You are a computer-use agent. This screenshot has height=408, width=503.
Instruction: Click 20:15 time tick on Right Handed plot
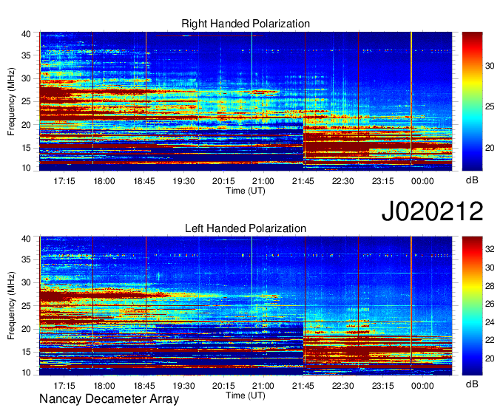[x=223, y=181]
